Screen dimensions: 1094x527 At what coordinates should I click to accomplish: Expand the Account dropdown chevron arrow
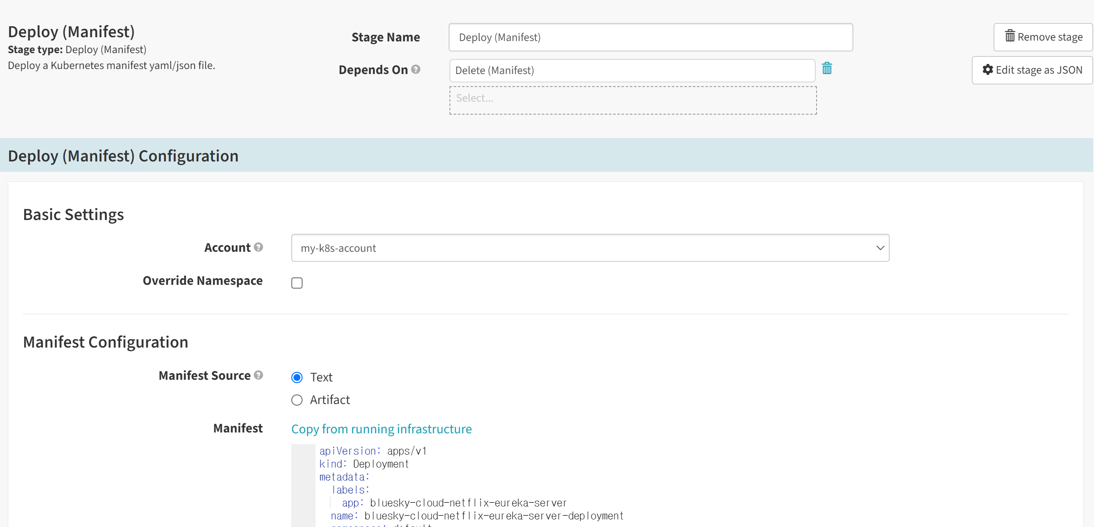click(880, 248)
